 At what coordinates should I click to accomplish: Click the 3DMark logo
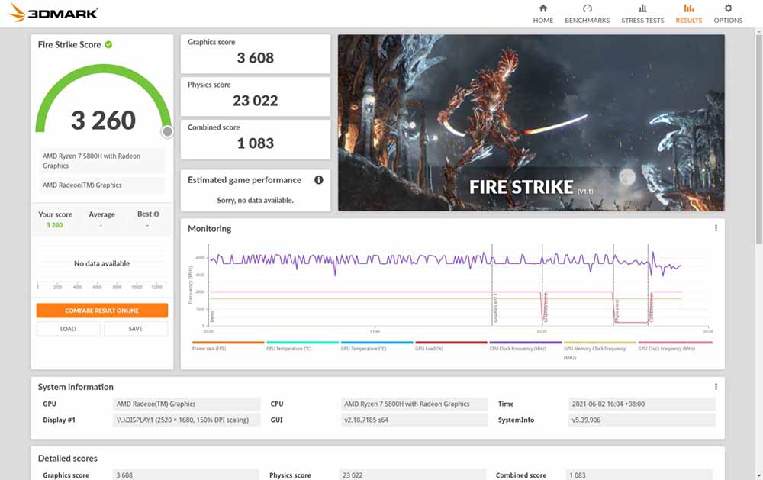tap(53, 13)
